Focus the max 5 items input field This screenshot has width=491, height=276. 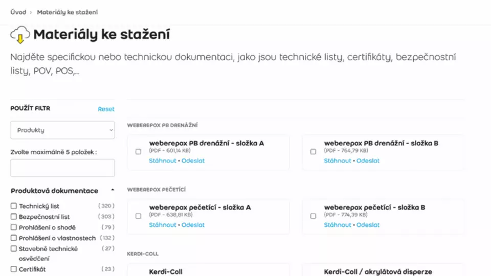click(62, 168)
